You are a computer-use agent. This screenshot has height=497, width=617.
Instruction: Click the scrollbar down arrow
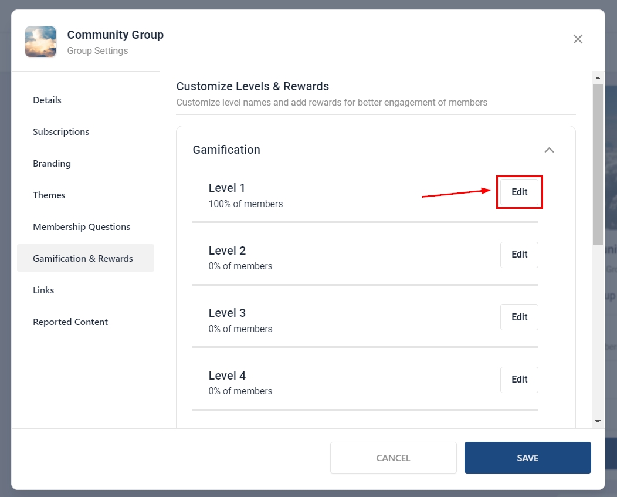pyautogui.click(x=598, y=421)
